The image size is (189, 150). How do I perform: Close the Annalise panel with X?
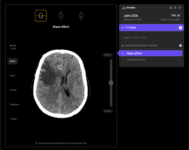[179, 8]
